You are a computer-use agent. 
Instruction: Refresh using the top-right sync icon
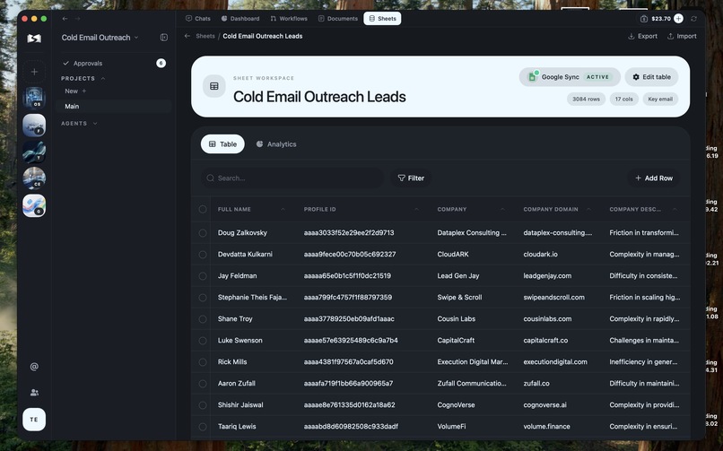(693, 19)
